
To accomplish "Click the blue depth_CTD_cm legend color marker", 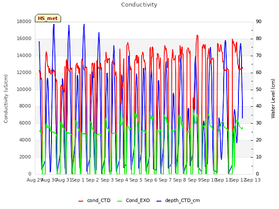I will (x=159, y=201).
